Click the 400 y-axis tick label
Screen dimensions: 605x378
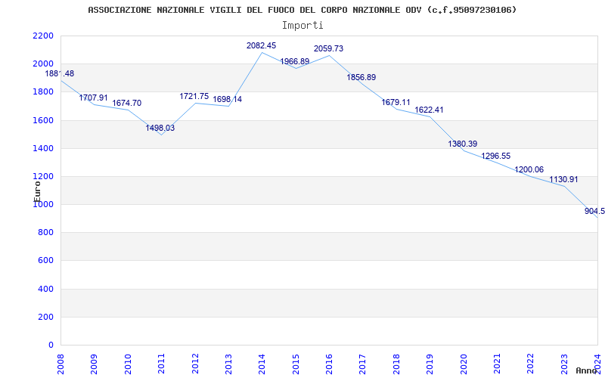46,289
